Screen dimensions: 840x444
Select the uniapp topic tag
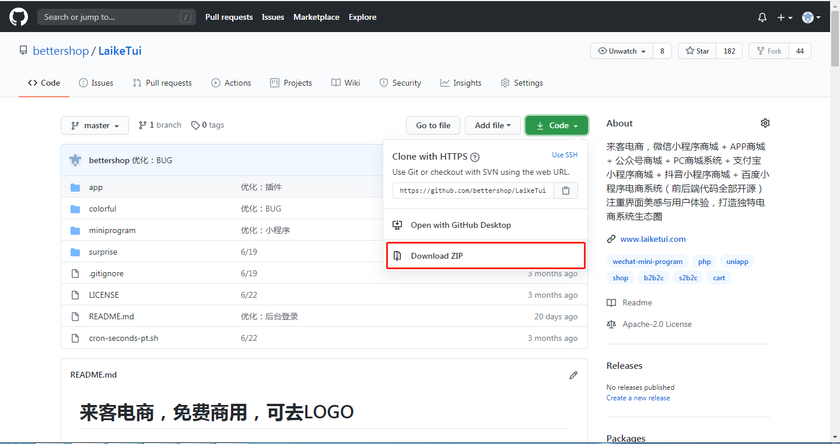click(x=737, y=262)
